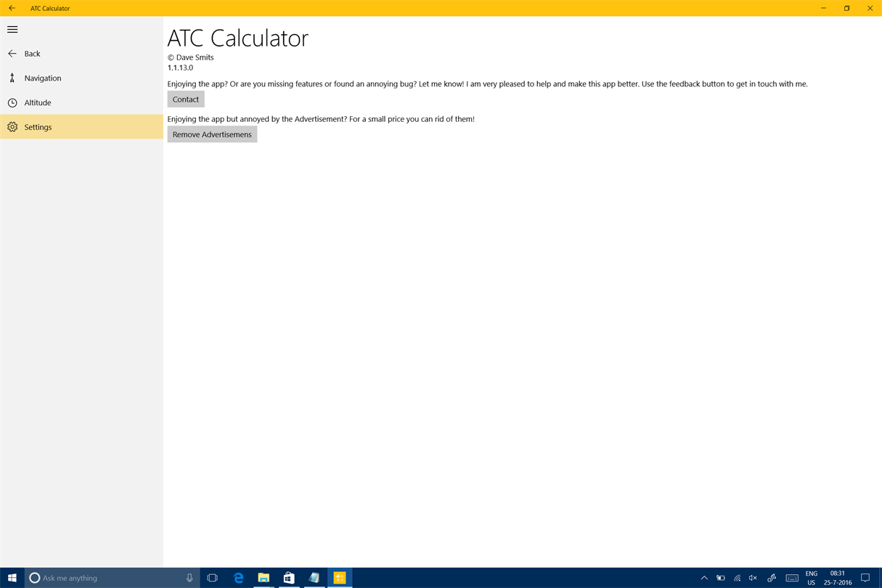Open network tray icon

pos(737,578)
